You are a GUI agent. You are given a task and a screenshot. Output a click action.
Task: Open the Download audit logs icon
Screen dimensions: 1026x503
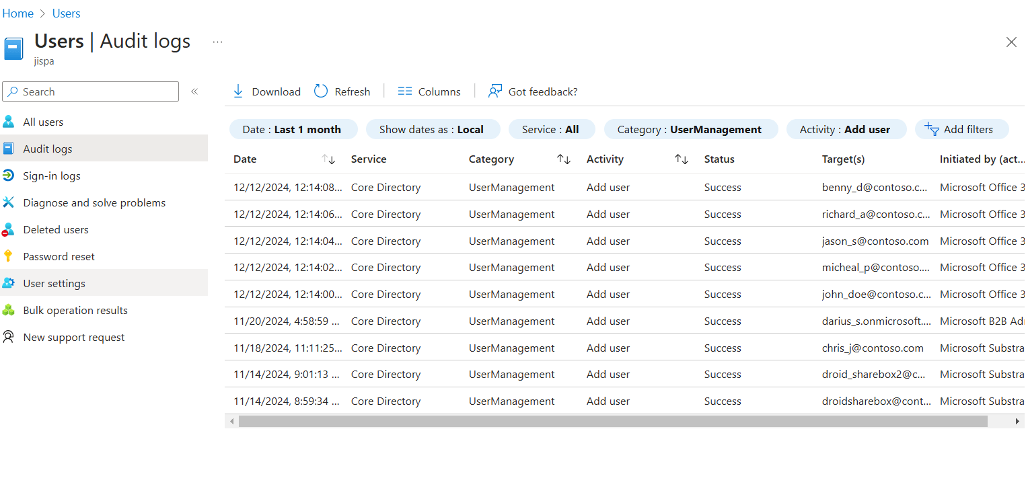pos(238,91)
